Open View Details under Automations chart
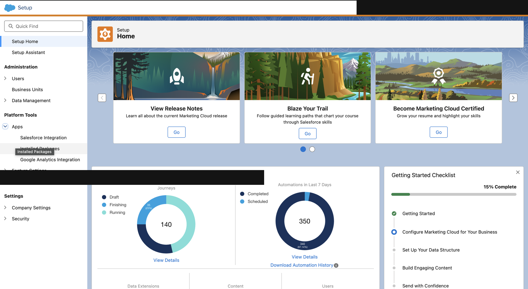This screenshot has width=528, height=289. pos(305,257)
